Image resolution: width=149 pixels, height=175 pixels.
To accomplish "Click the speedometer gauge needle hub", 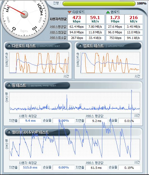I will pyautogui.click(x=24, y=15).
